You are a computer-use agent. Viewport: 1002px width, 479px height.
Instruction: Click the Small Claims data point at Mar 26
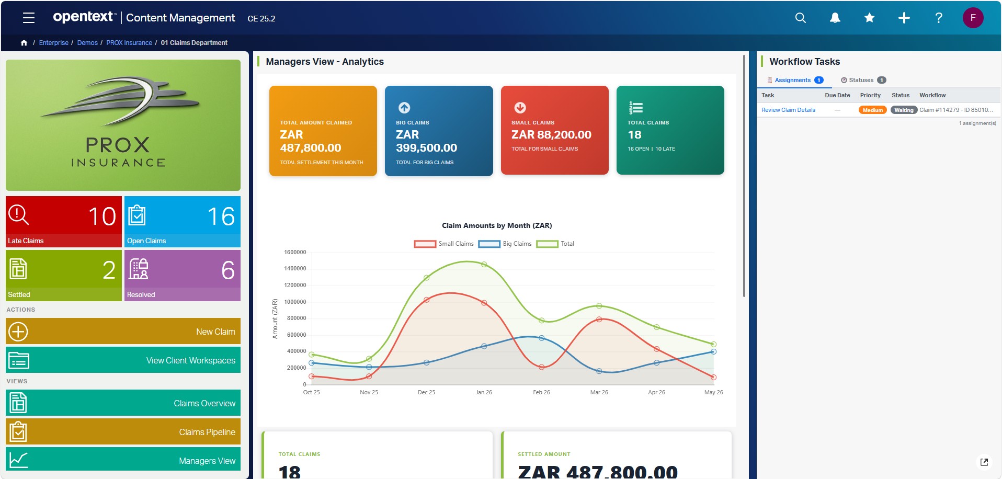(599, 319)
